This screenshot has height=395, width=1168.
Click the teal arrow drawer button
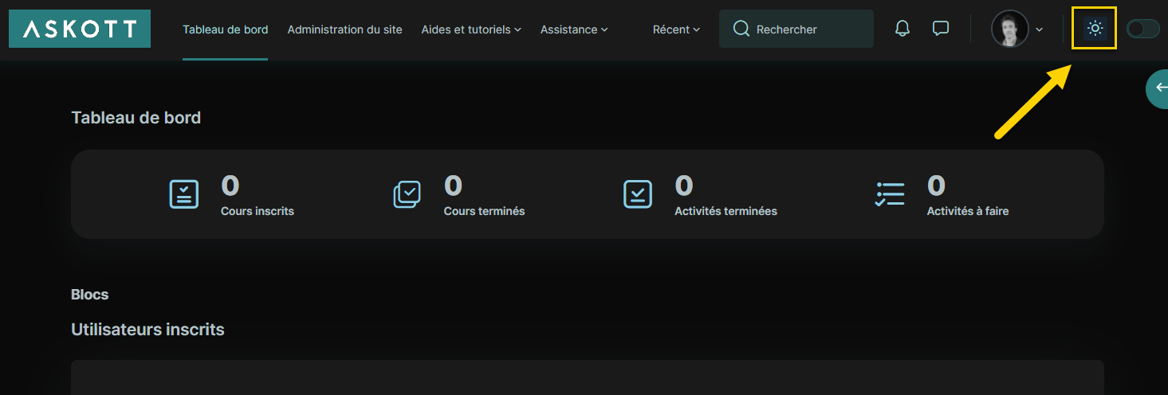(1158, 88)
